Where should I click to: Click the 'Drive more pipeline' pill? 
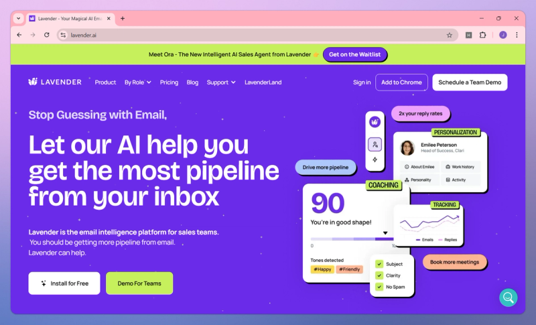[326, 167]
